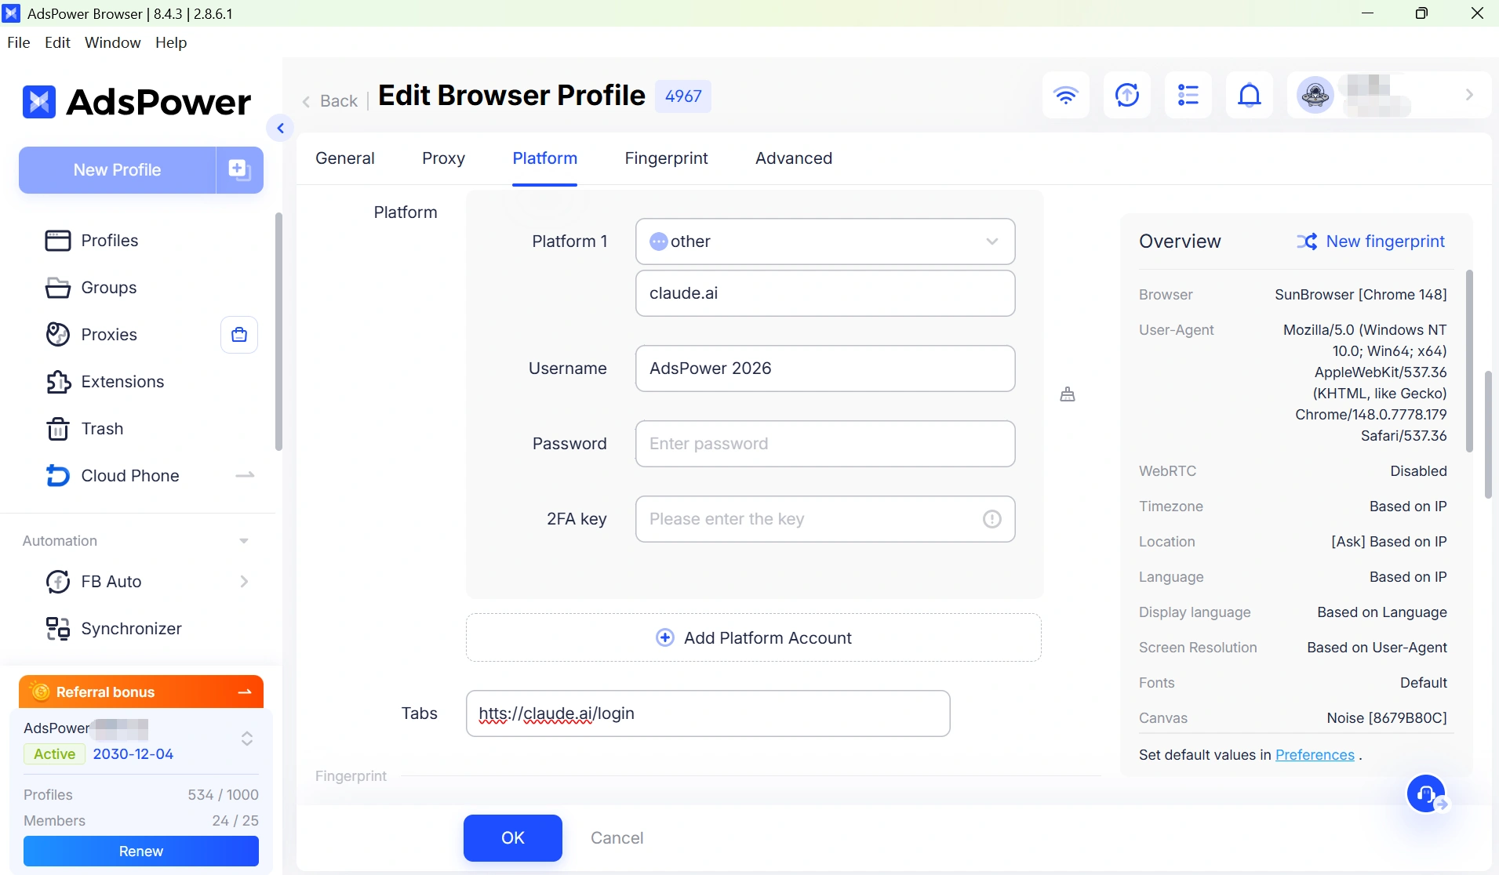Switch to the Fingerprint tab
Viewport: 1499px width, 875px height.
[x=666, y=158]
